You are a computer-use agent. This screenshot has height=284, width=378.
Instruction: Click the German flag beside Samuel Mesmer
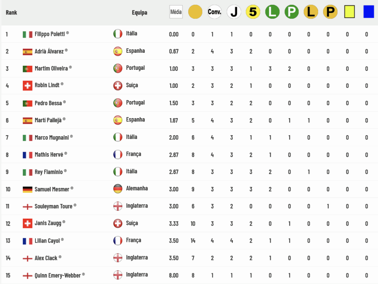[x=27, y=189]
